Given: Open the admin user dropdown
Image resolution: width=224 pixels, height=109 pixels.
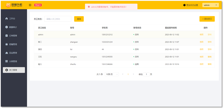Looking at the screenshot, I should click(x=210, y=5).
